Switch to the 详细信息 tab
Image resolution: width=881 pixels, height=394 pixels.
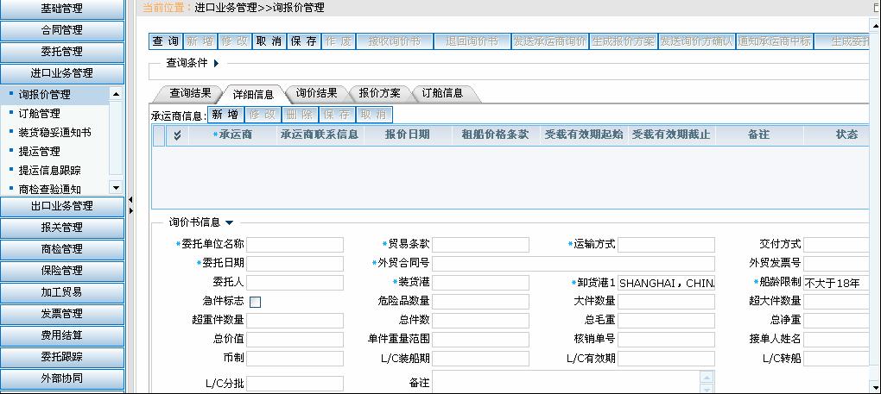(x=253, y=94)
